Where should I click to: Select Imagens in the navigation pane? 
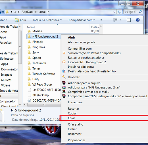pos(7,74)
